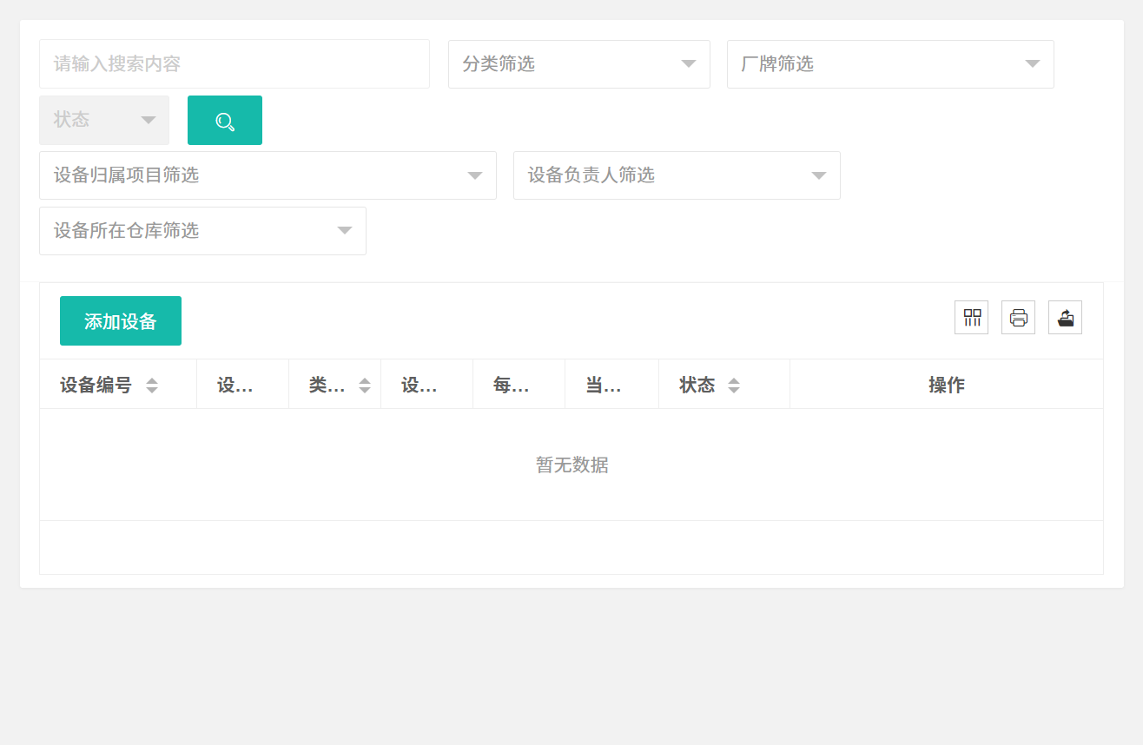Sort the 类… column arrows
This screenshot has height=745, width=1143.
(x=365, y=386)
